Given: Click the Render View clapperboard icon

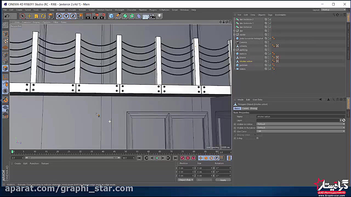Looking at the screenshot, I should click(x=88, y=16).
